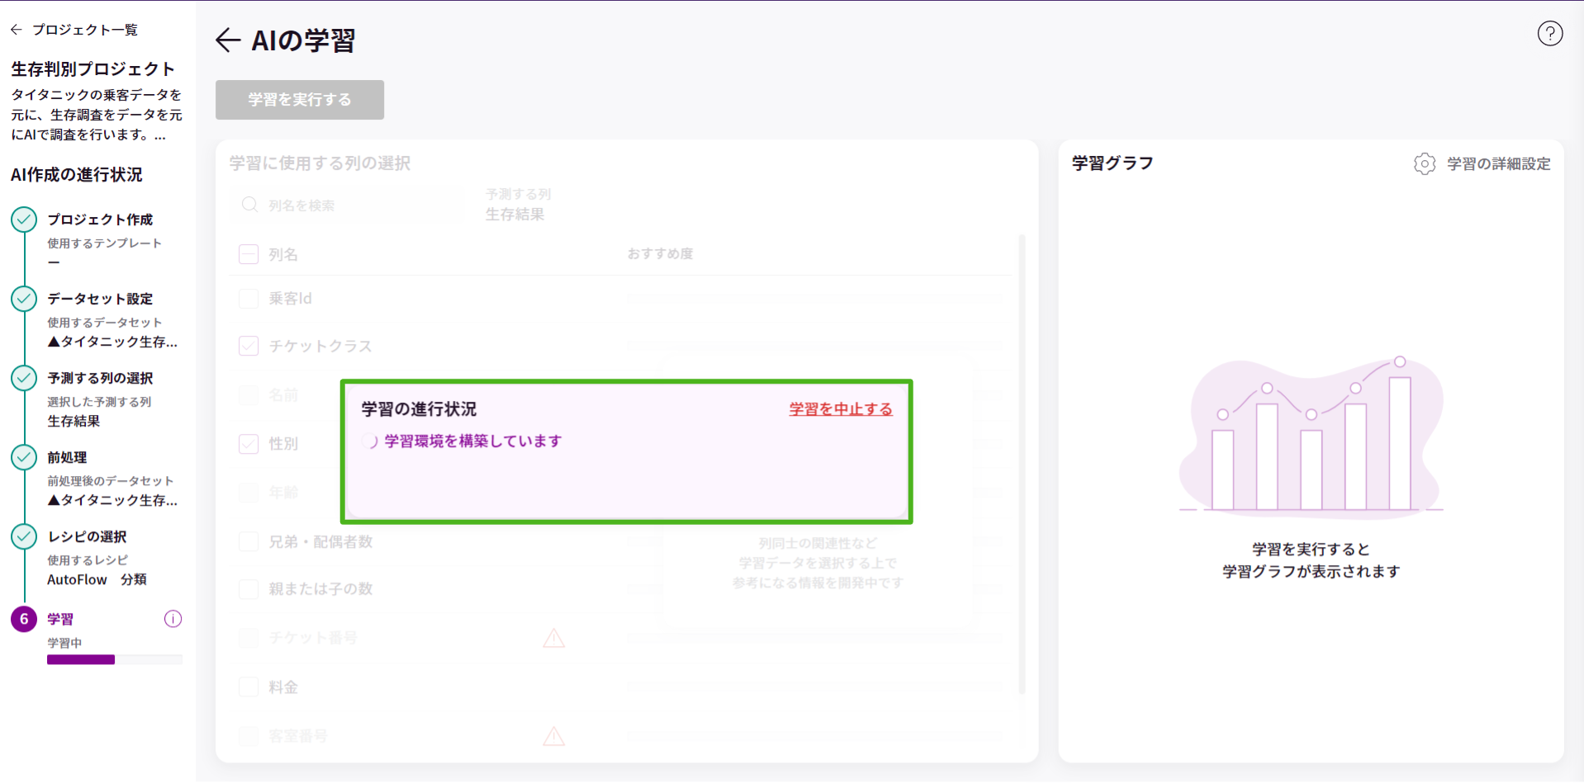This screenshot has height=783, width=1584.
Task: Uncheck the チケットクラス checkbox
Action: 249,346
